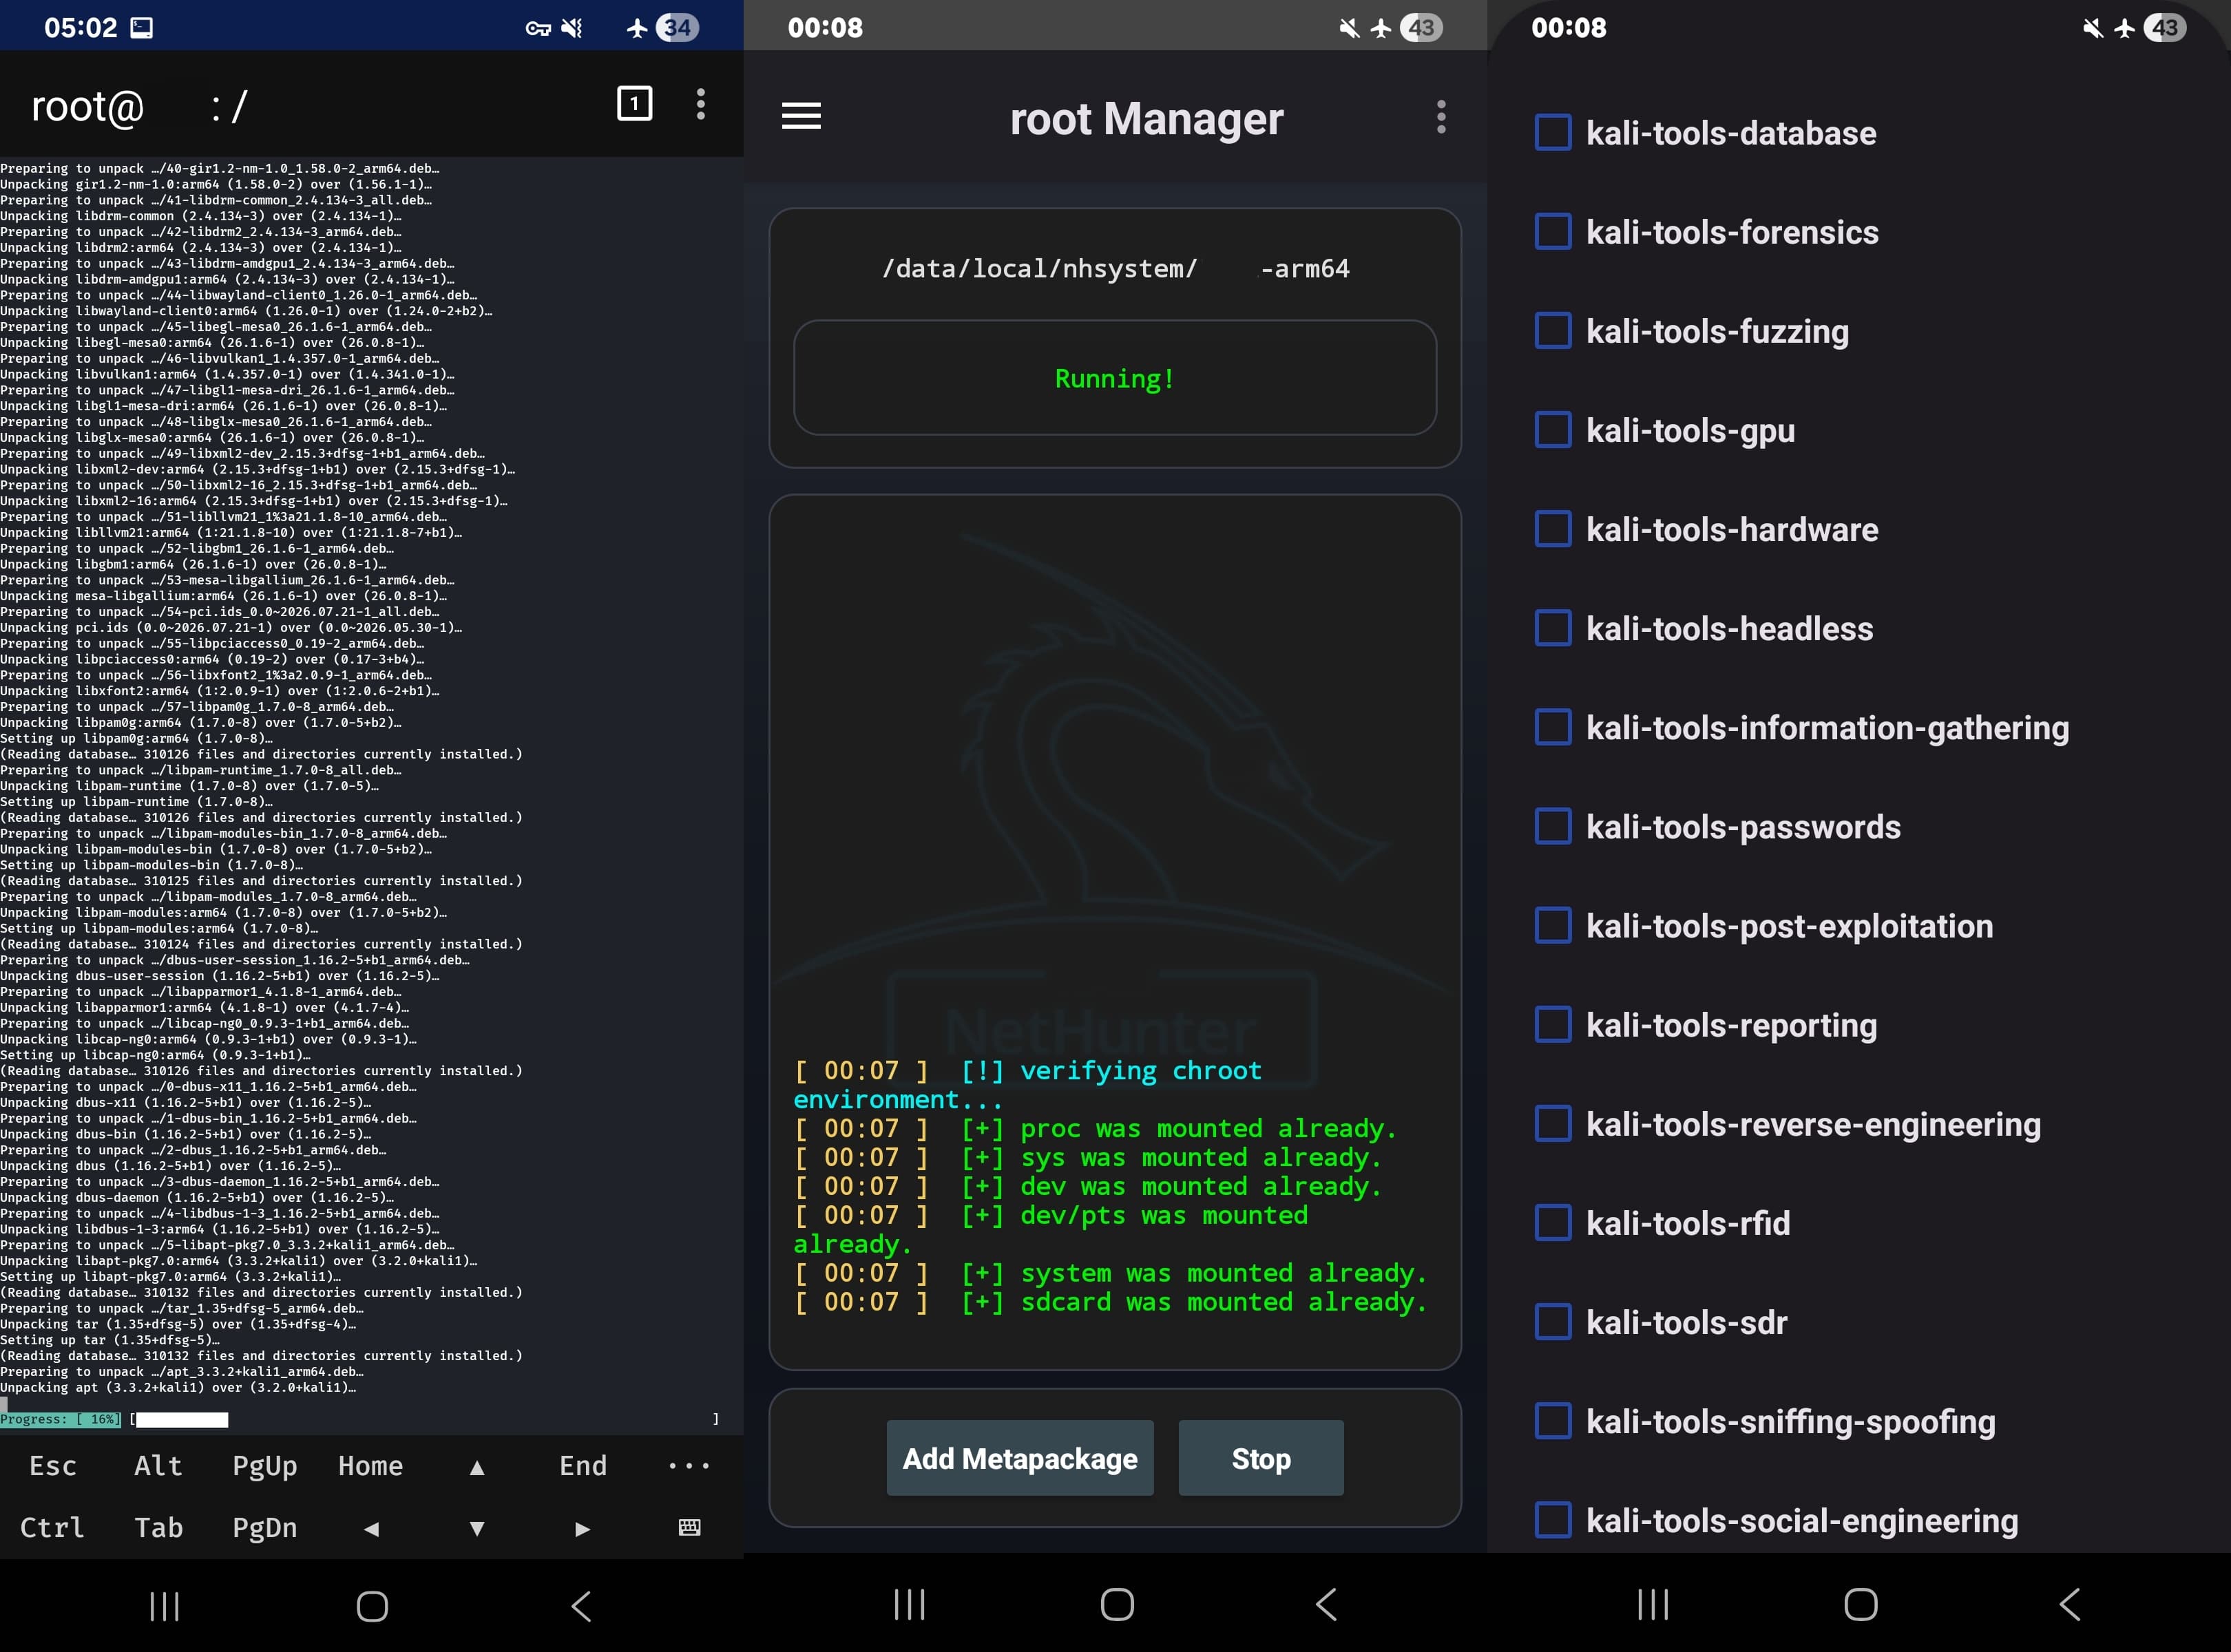Check the kali-tools-database checkbox

click(1553, 132)
